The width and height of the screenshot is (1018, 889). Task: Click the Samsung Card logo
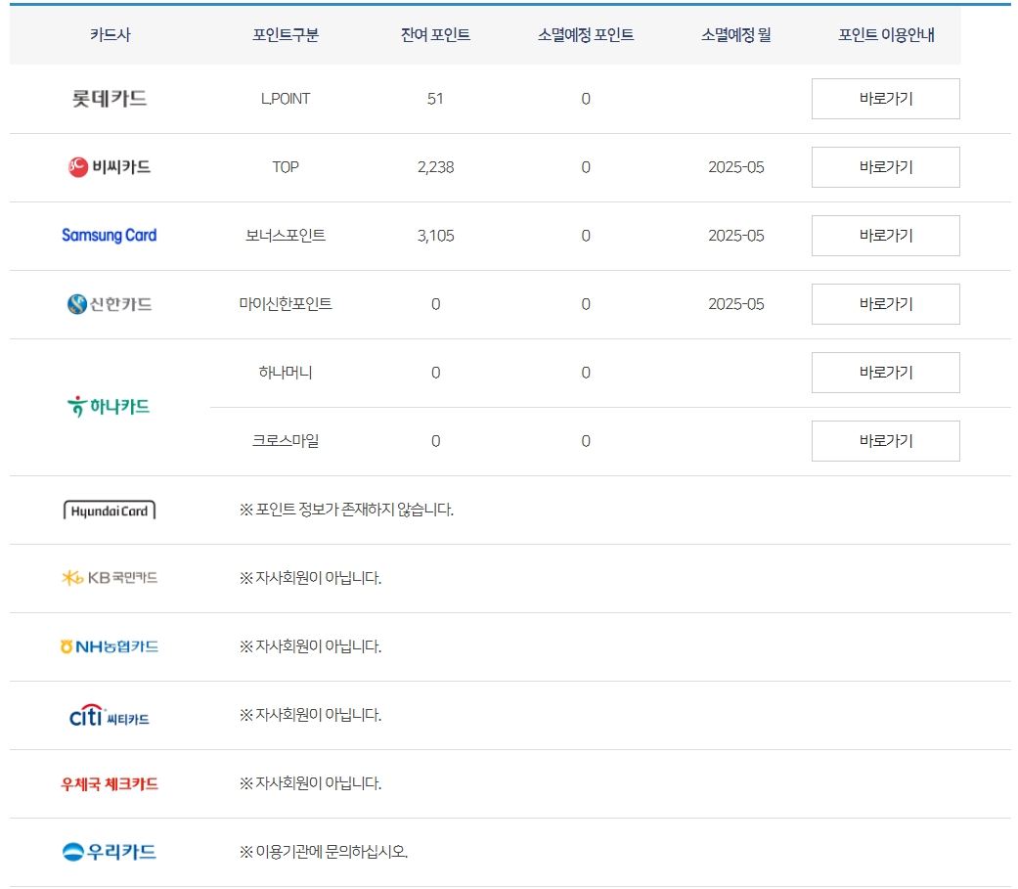point(110,235)
